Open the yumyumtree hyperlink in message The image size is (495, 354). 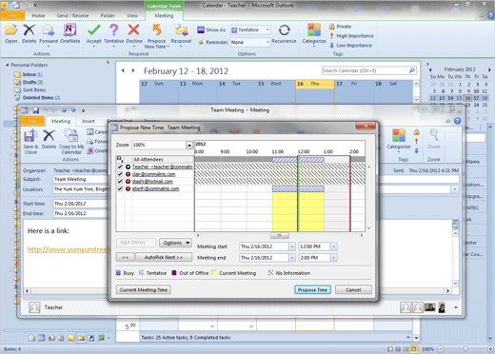[67, 249]
